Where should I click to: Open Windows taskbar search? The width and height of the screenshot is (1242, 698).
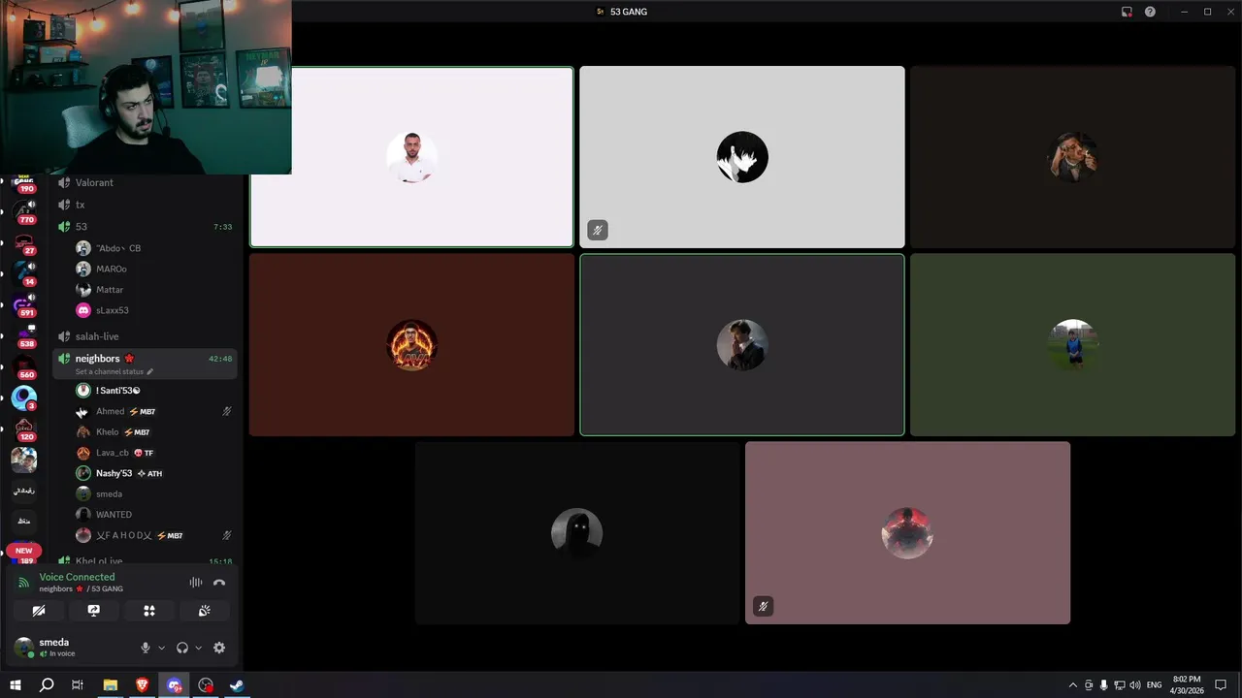47,685
